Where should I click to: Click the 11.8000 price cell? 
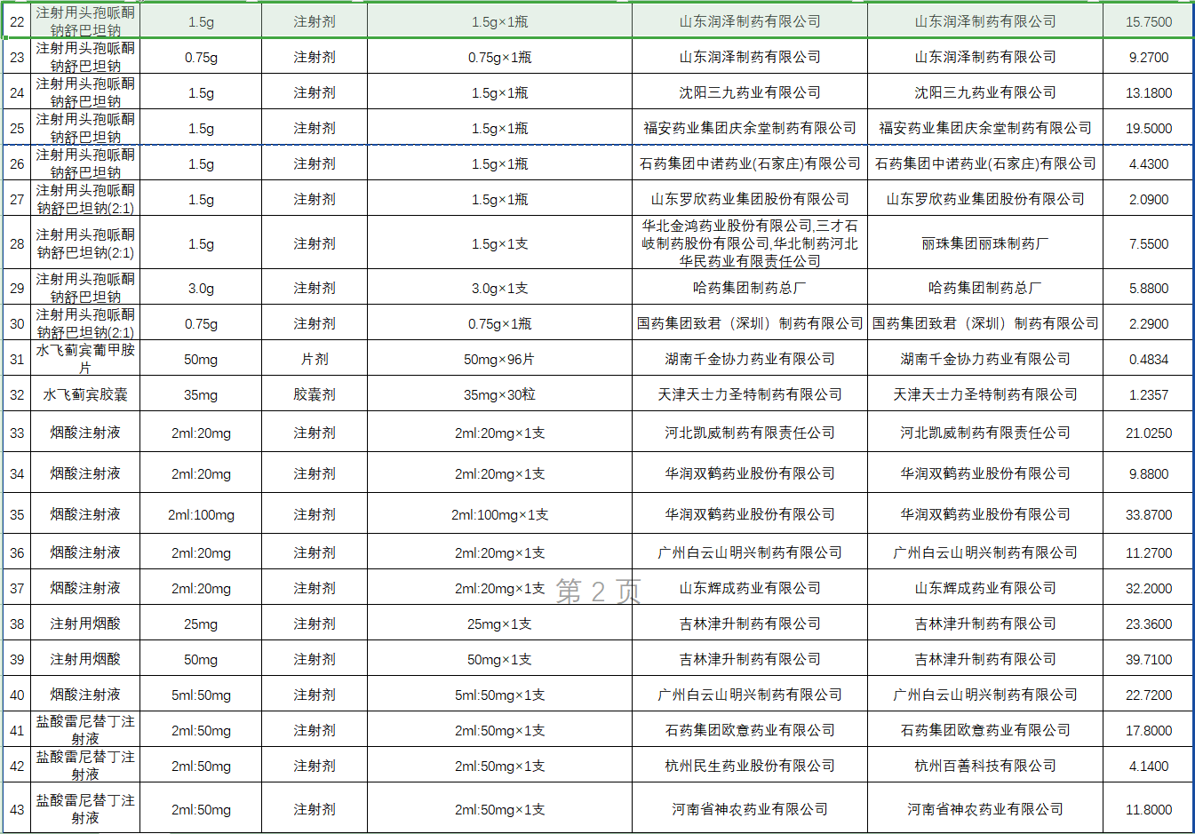(x=1148, y=809)
